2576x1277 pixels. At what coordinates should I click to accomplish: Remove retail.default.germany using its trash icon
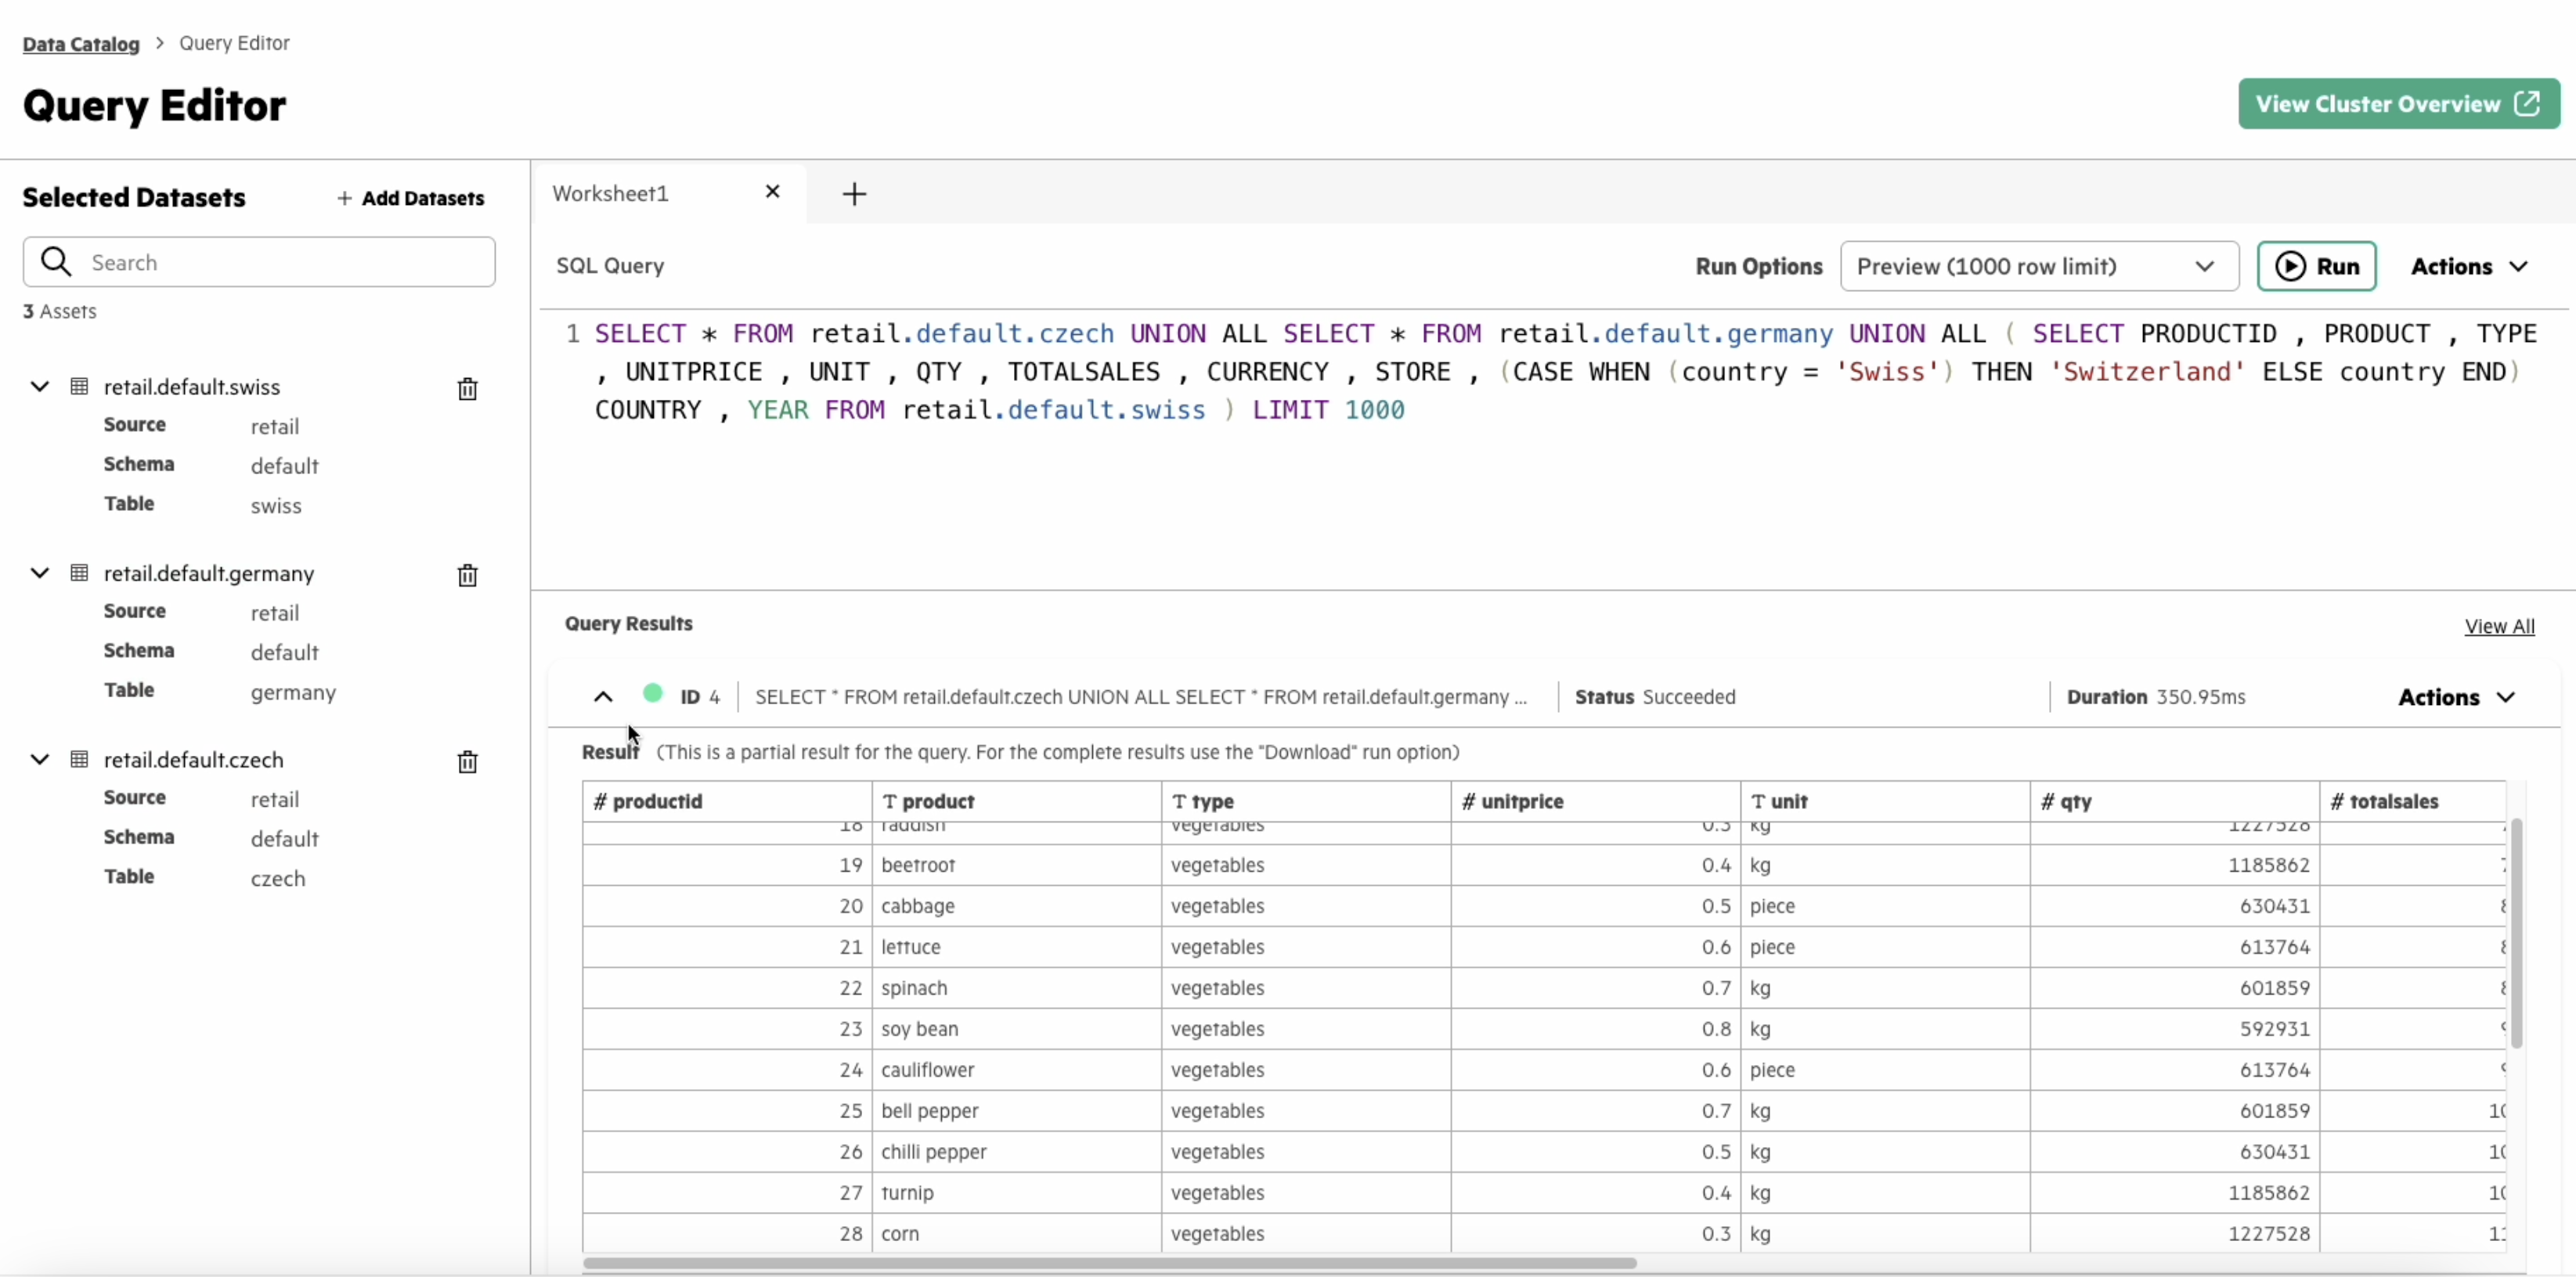[x=467, y=574]
